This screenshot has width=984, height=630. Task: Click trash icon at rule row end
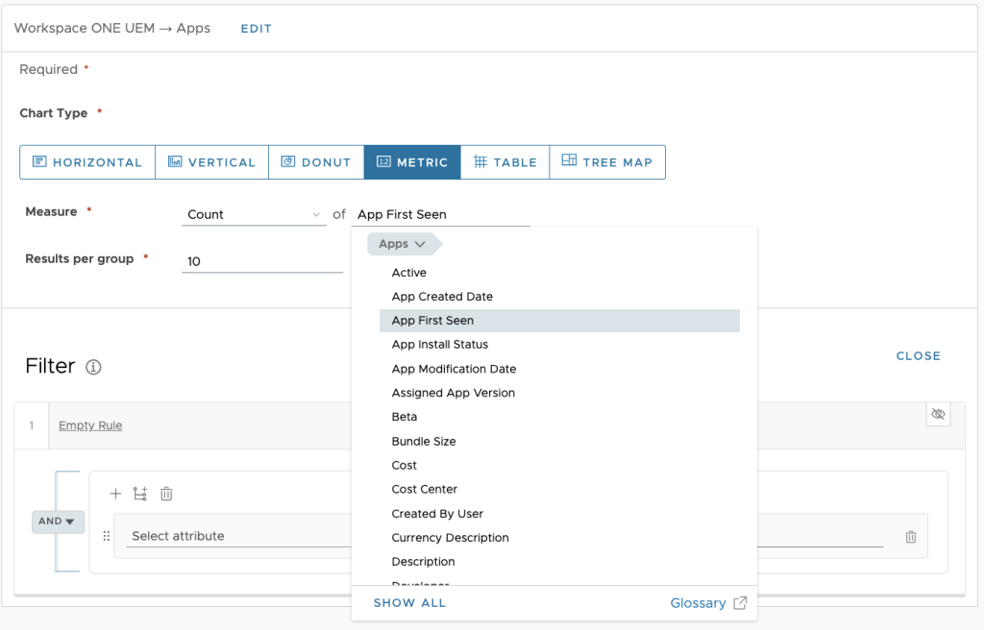910,537
